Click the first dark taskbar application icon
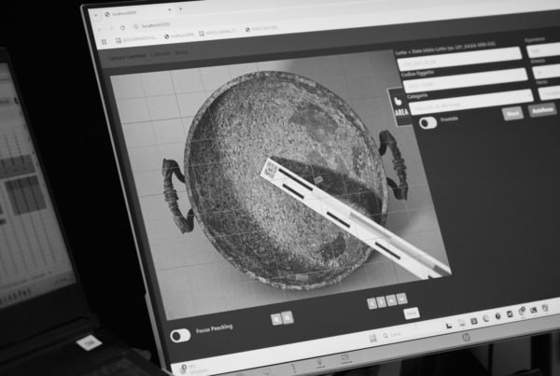The height and width of the screenshot is (376, 560). (449, 325)
